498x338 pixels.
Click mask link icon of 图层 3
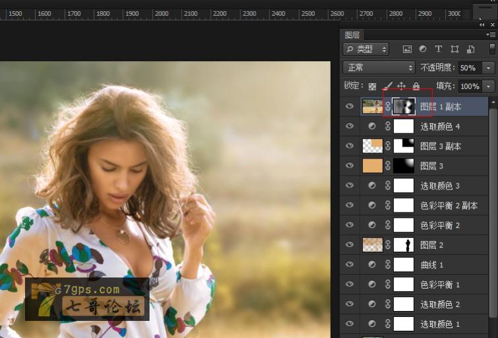coord(388,166)
